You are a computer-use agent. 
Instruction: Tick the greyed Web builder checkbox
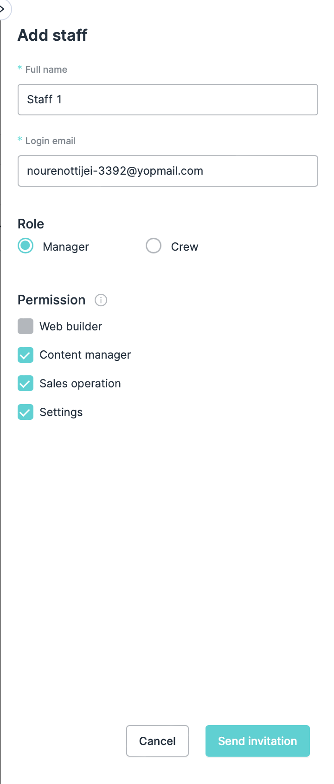[26, 326]
